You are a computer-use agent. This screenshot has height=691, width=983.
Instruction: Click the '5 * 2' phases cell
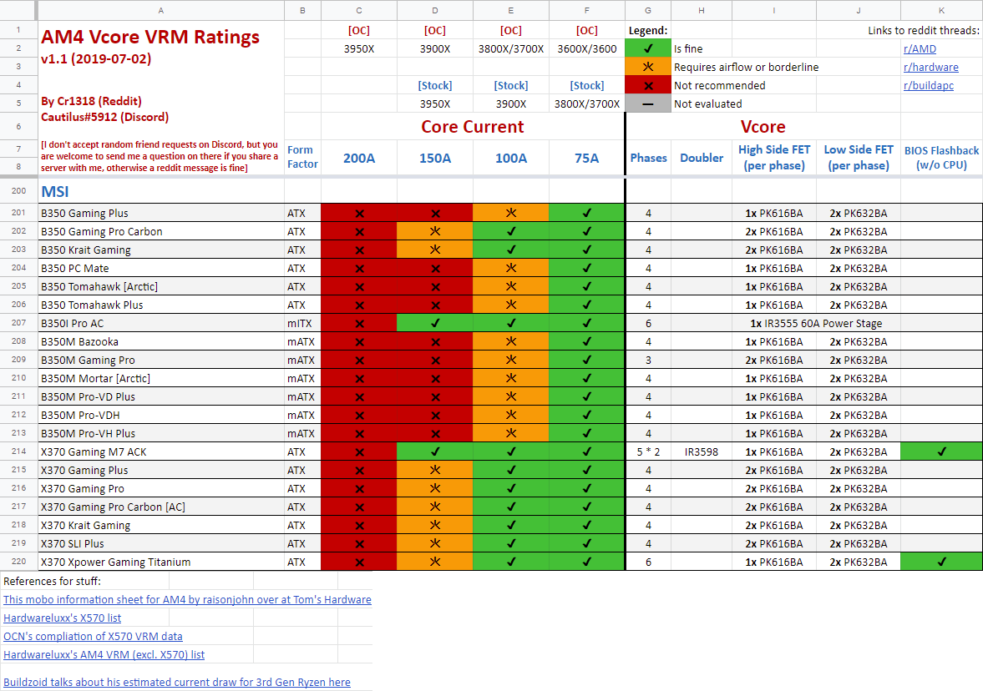pyautogui.click(x=648, y=451)
